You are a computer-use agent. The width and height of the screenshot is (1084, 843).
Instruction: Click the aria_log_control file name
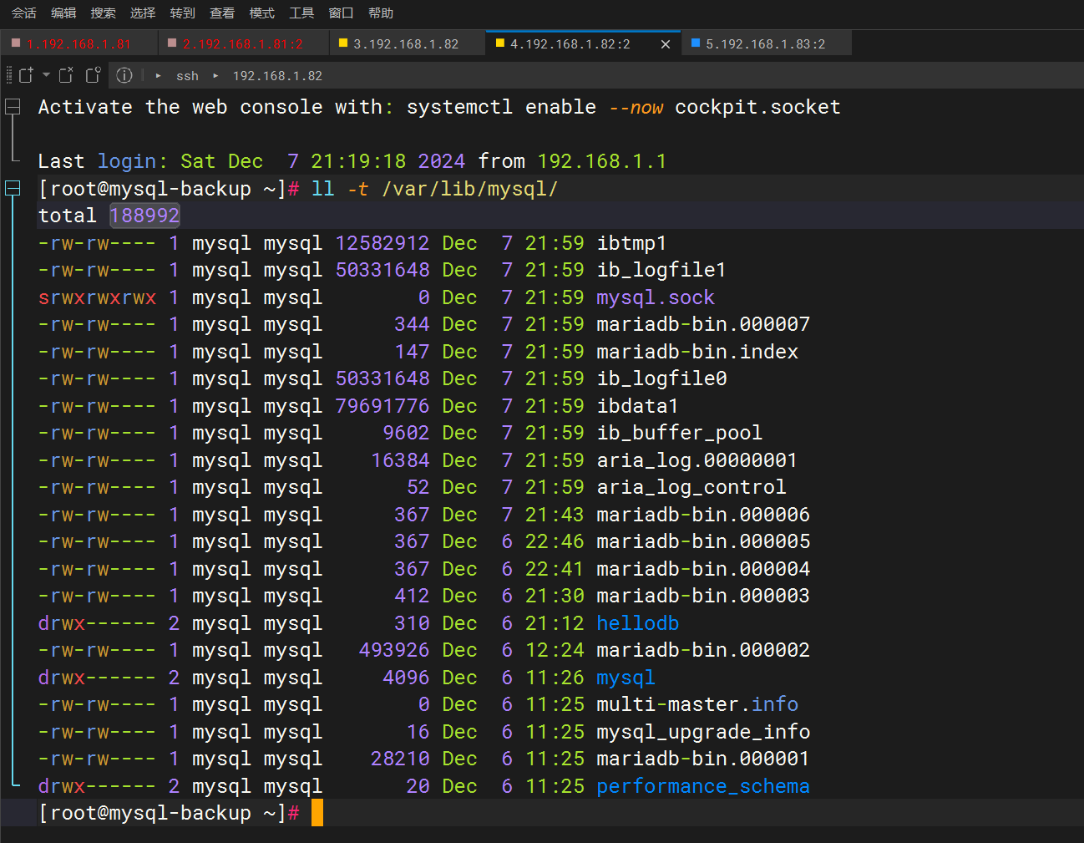coord(691,487)
